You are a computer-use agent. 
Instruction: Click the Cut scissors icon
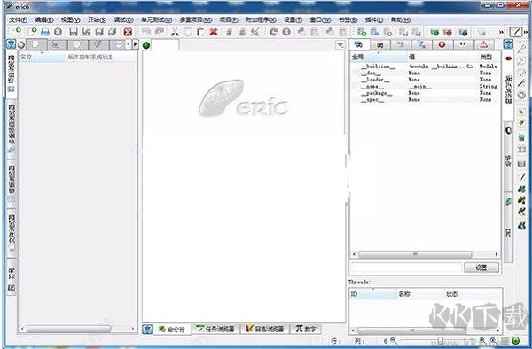175,32
